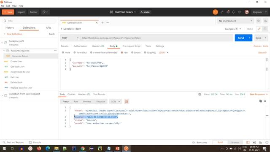Open the body JSON format dropdown
Image resolution: width=270 pixels, height=152 pixels.
(x=164, y=52)
